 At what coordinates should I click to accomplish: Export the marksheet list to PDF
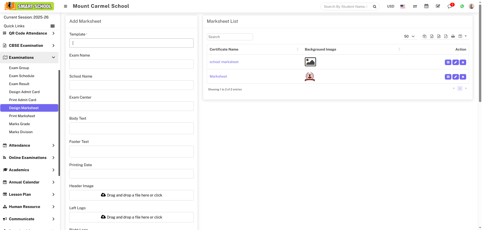pyautogui.click(x=446, y=36)
